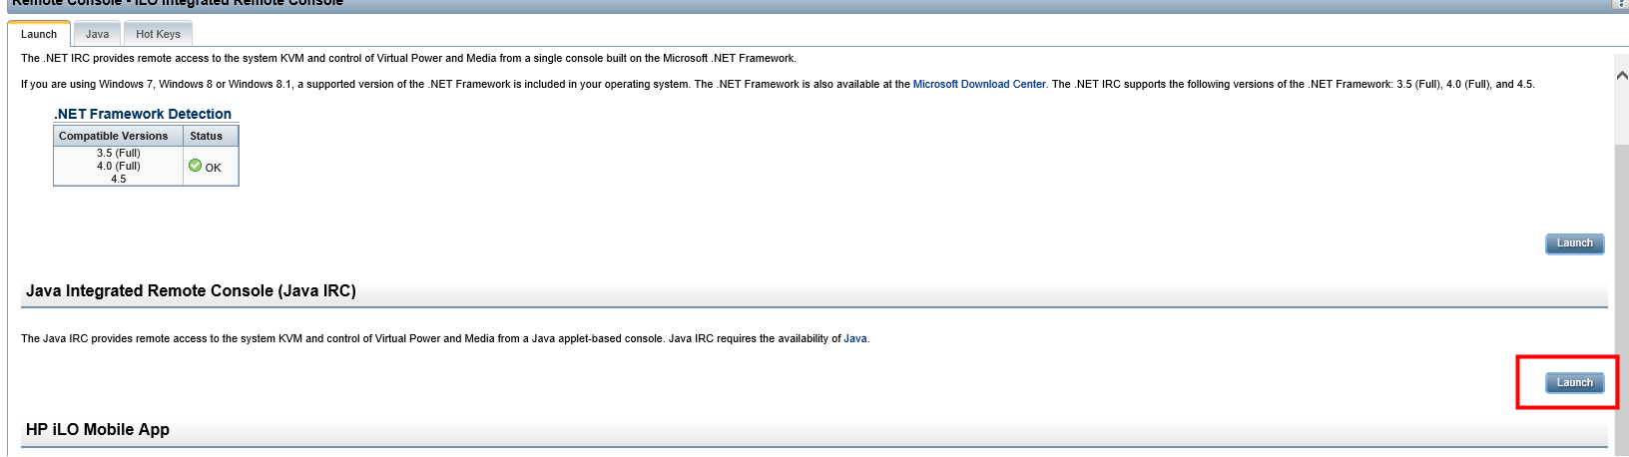This screenshot has height=457, width=1629.
Task: Open the Hot Keys tab
Action: 158,34
